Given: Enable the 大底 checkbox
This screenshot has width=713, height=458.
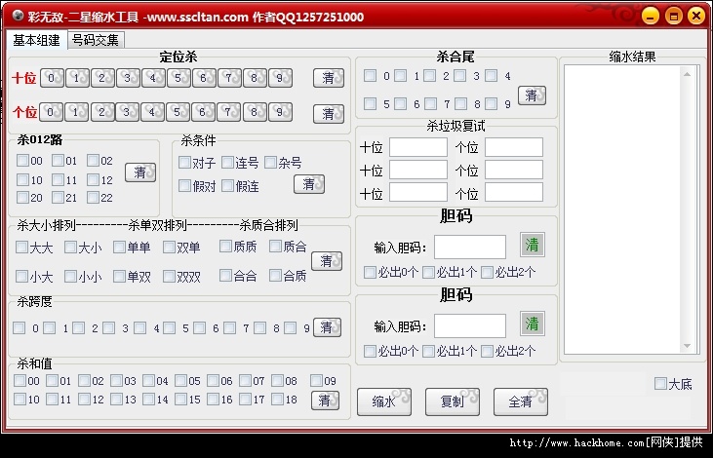Looking at the screenshot, I should [x=660, y=384].
